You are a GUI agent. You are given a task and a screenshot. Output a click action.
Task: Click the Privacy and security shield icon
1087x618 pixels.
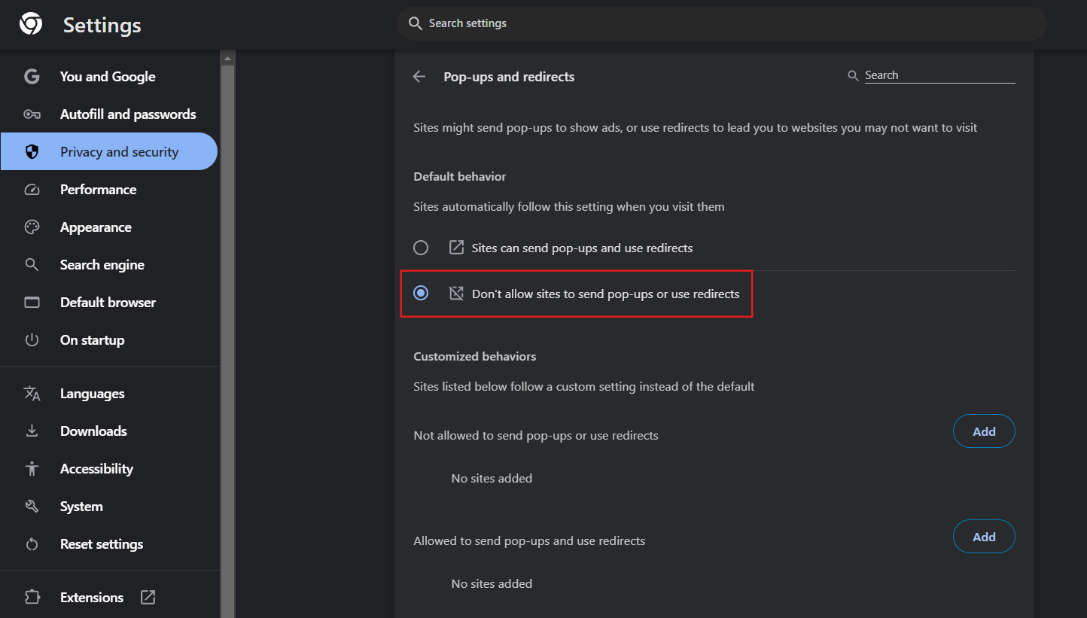click(32, 152)
